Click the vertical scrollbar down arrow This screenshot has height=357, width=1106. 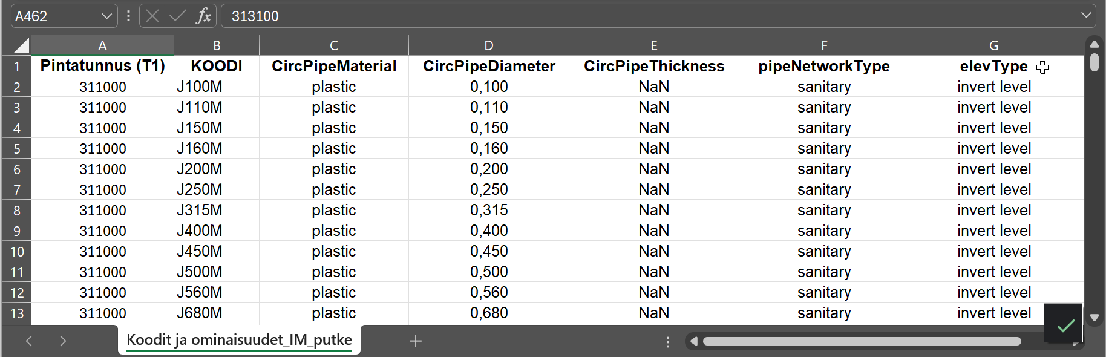click(1094, 318)
